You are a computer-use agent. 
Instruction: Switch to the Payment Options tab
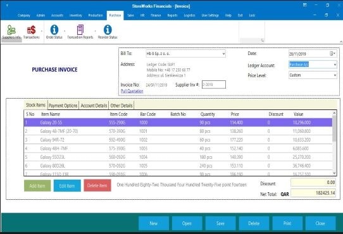[x=63, y=106]
